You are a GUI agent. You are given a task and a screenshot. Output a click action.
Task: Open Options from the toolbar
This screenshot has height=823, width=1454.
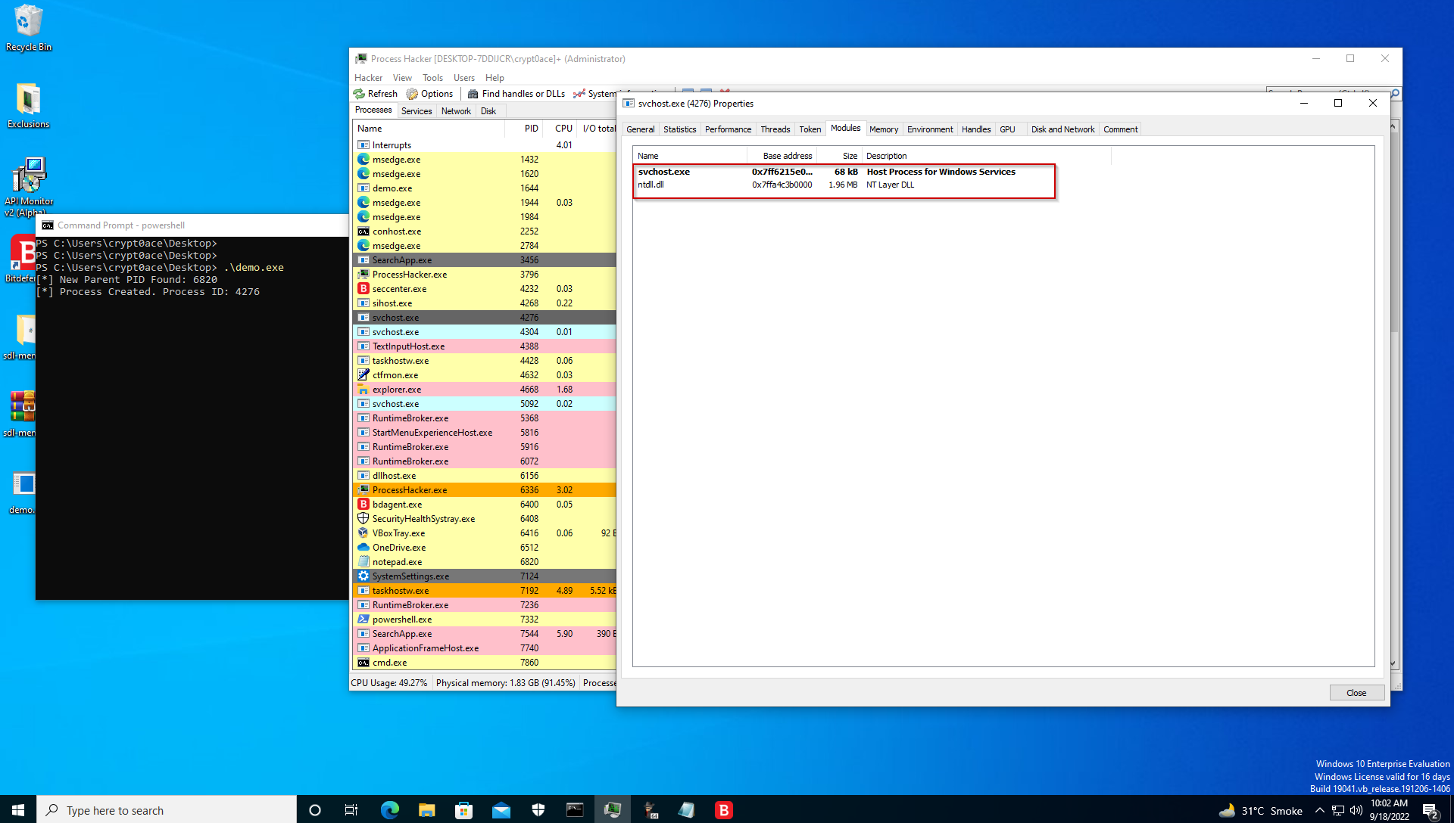[429, 94]
